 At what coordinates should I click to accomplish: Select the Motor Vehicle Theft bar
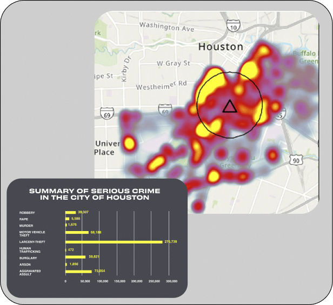77,233
